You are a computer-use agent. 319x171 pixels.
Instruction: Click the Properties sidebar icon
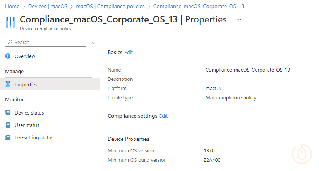coord(8,84)
